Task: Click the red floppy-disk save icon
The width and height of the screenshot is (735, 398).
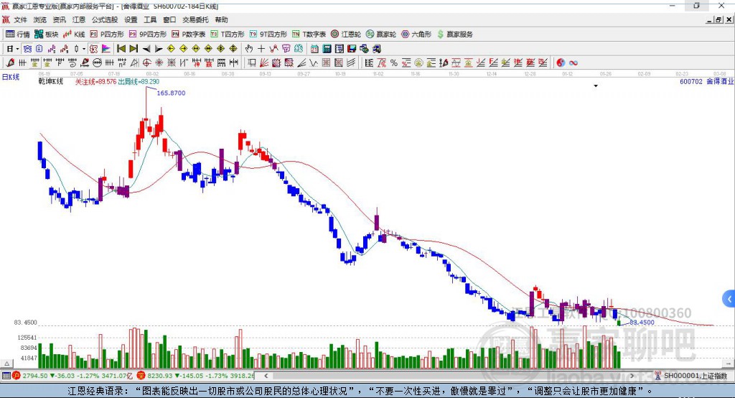Action: coord(352,49)
